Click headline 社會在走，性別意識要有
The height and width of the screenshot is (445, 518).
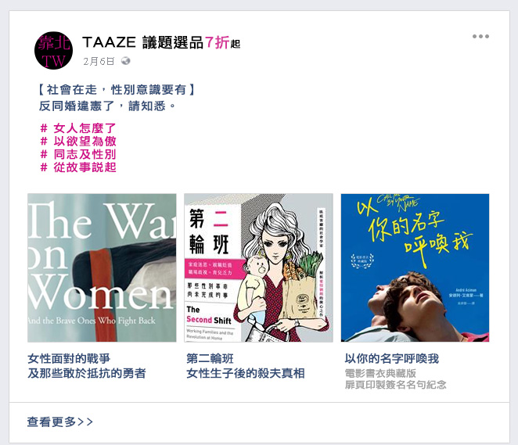[117, 90]
